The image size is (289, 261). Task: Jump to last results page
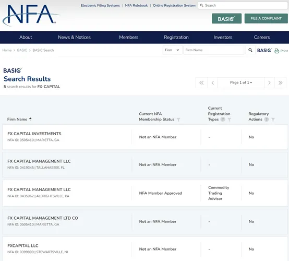[x=281, y=82]
